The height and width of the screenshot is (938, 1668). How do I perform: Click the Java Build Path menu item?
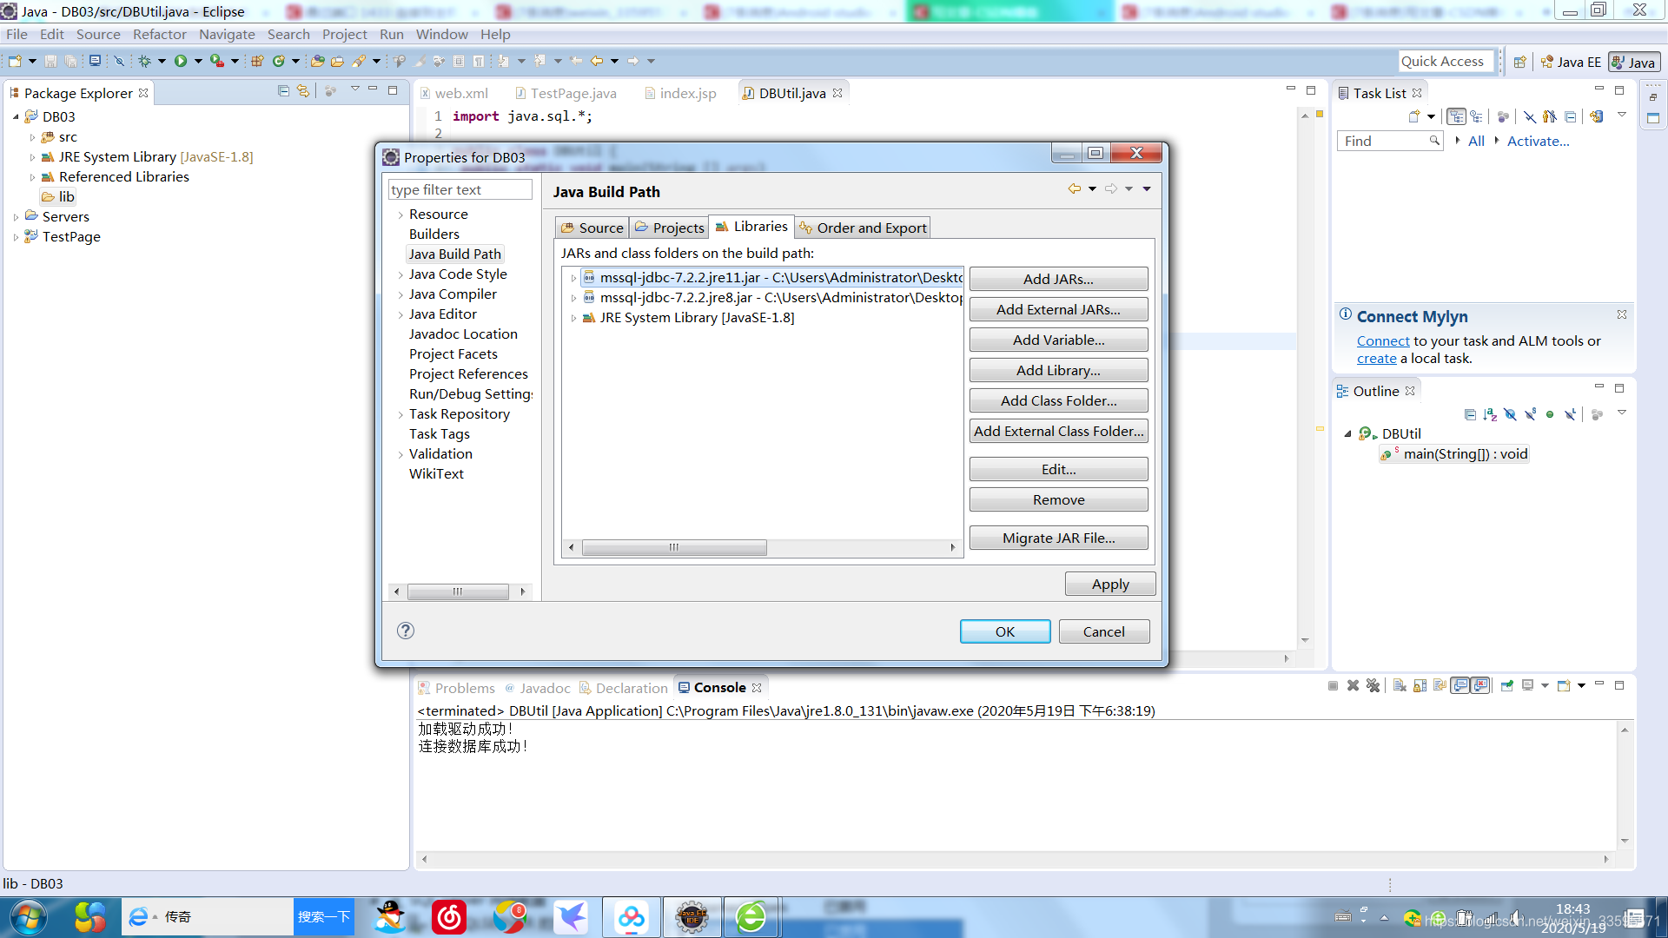click(x=455, y=253)
